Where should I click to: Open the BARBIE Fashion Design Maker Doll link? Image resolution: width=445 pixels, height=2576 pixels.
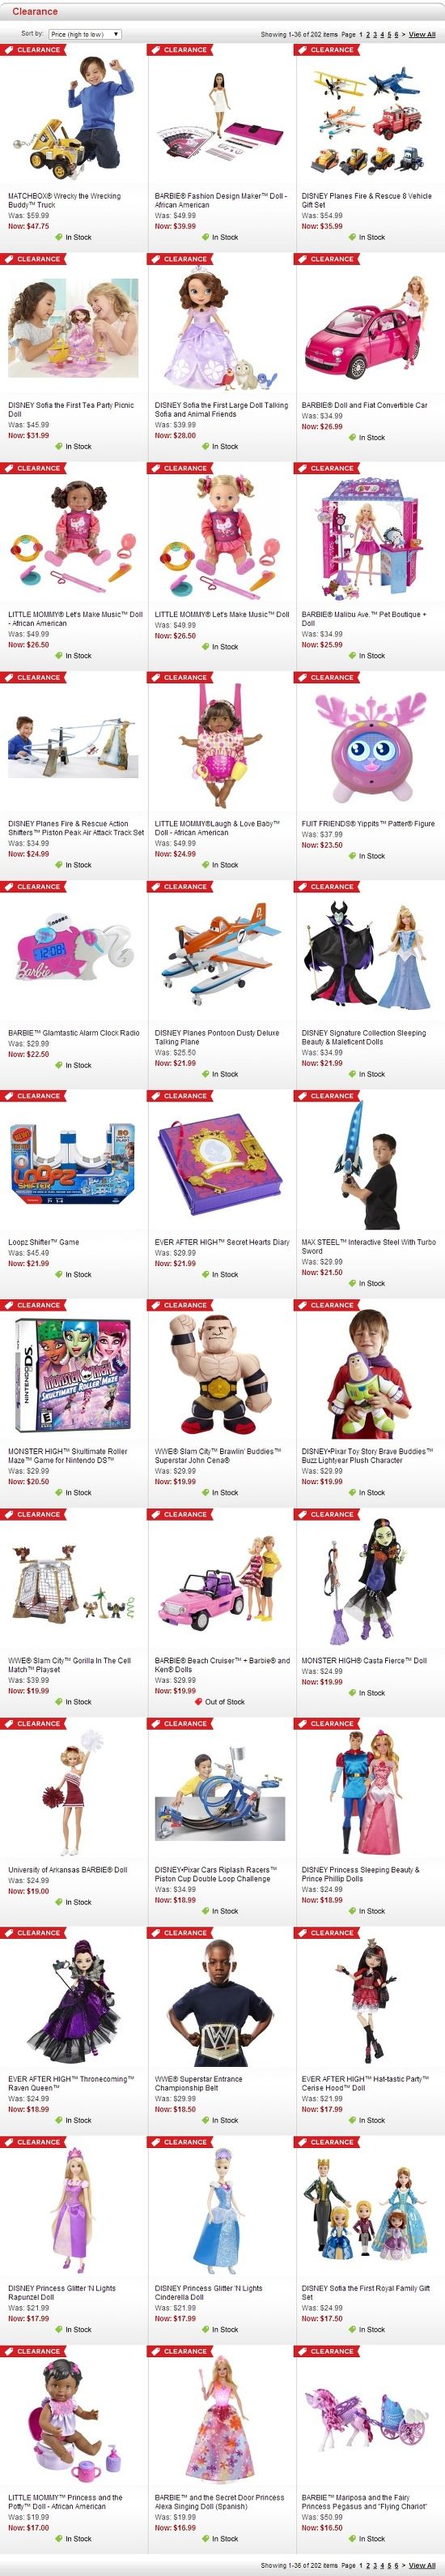pyautogui.click(x=219, y=200)
